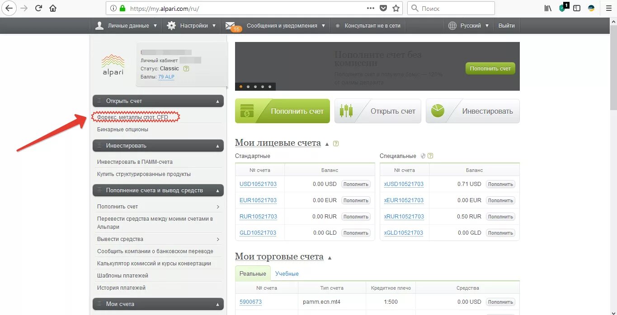The image size is (617, 315).
Task: Expand the Вывести средства submenu arrow
Action: [218, 239]
